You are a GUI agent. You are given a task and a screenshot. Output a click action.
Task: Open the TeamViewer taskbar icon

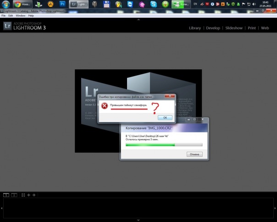coord(130,4)
